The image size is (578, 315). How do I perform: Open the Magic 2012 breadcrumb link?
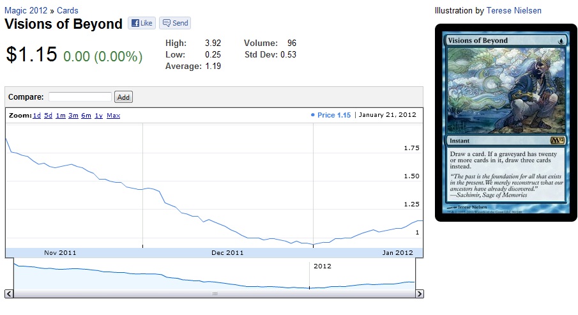click(x=27, y=11)
